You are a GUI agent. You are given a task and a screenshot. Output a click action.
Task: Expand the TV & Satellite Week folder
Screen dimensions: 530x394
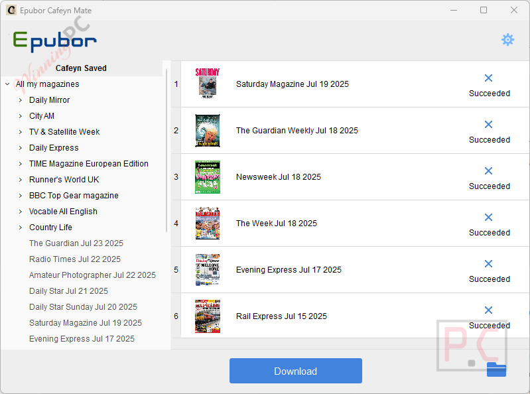[21, 132]
